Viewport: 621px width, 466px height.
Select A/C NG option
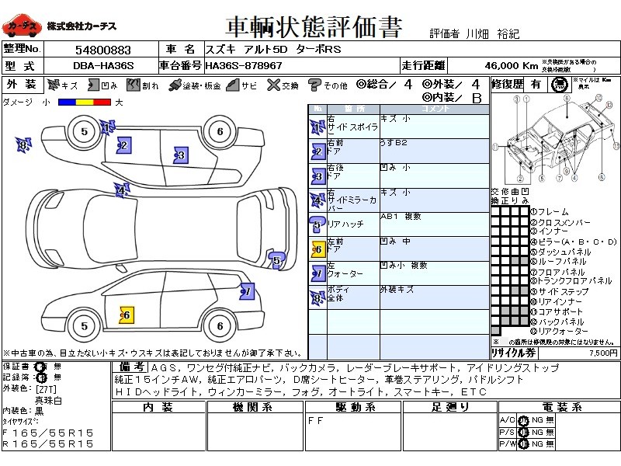point(537,420)
